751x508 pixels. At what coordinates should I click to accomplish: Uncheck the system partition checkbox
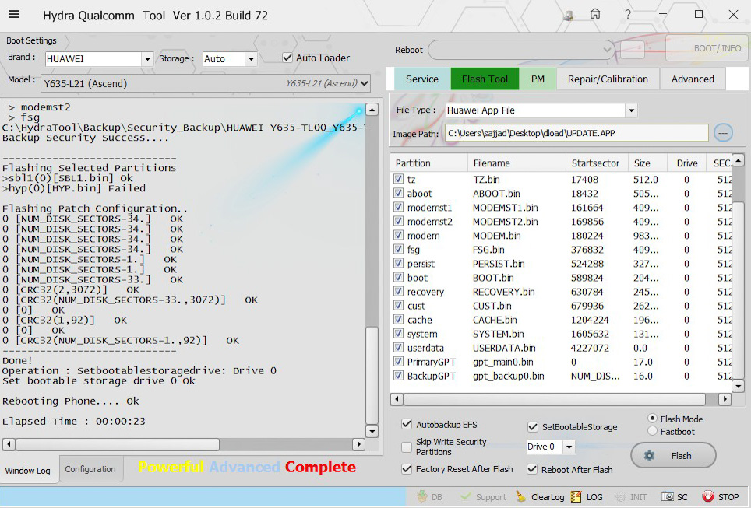pos(398,334)
